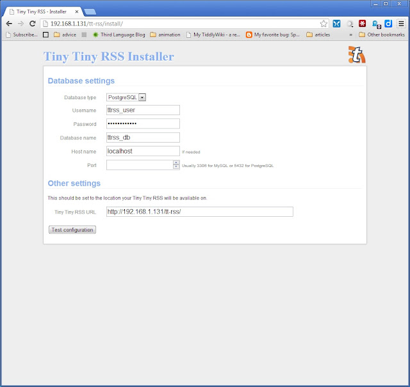
Task: Click the blue X-shaped extension icon
Action: coord(336,24)
